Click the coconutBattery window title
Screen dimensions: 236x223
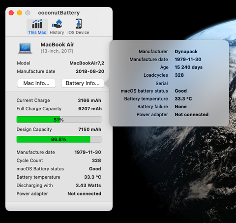click(59, 13)
